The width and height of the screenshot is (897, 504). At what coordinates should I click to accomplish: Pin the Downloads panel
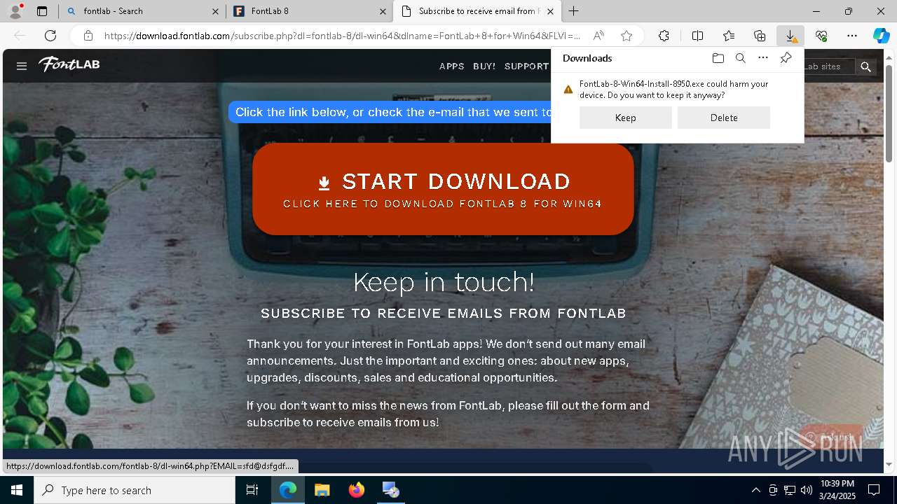click(x=786, y=58)
